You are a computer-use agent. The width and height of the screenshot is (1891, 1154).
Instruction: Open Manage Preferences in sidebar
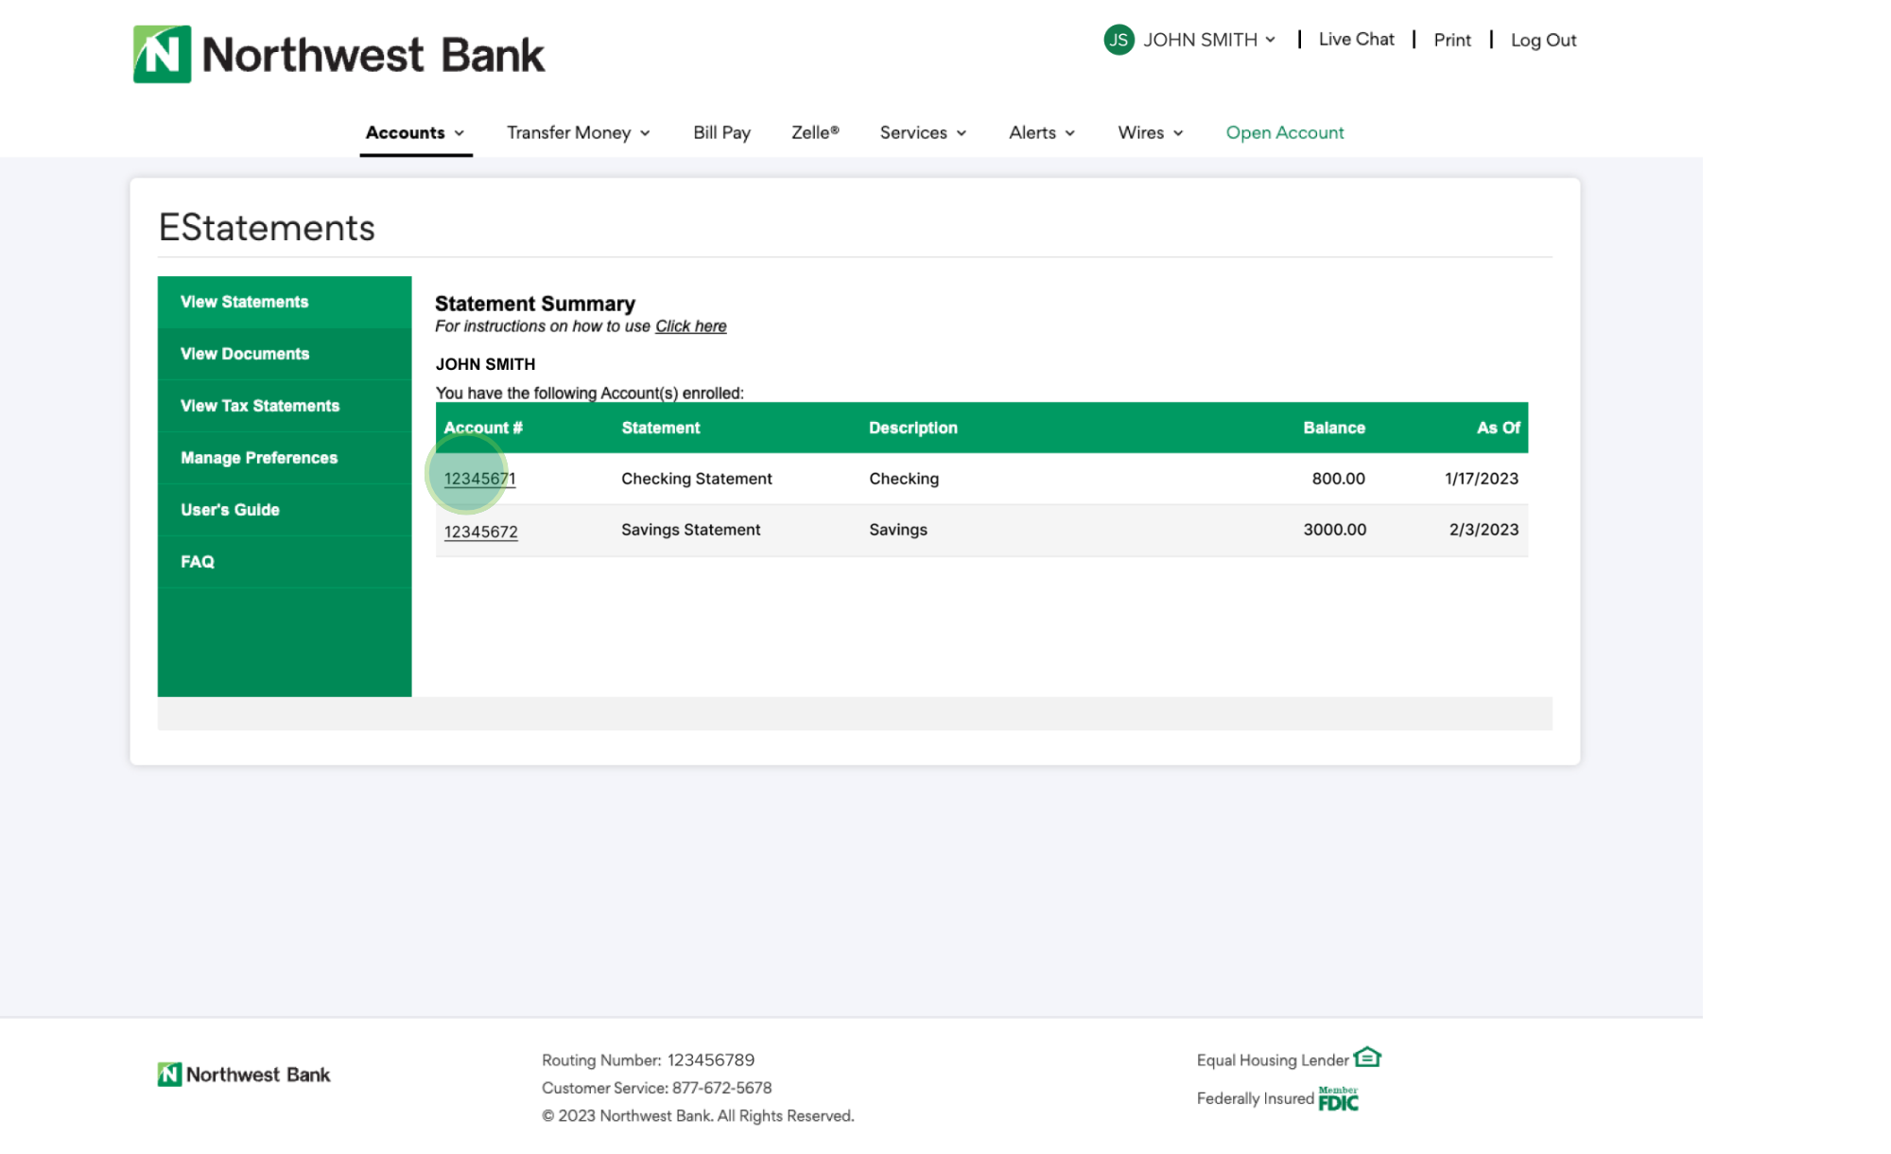click(x=259, y=458)
